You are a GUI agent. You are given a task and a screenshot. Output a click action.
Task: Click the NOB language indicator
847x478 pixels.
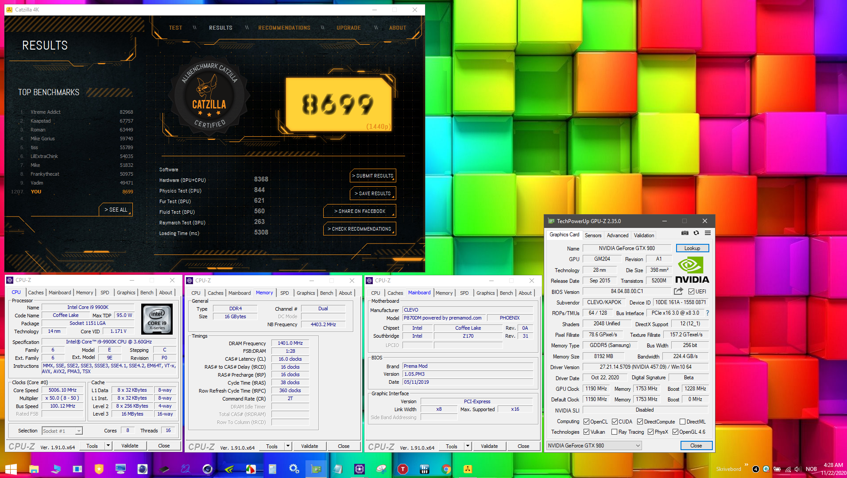click(x=811, y=469)
